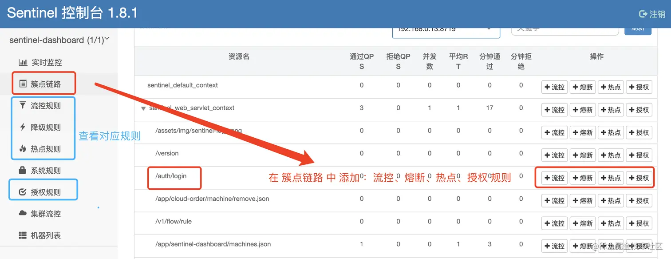Add 热点 rule for /v1/flow/rule
671x259 pixels.
coord(611,223)
